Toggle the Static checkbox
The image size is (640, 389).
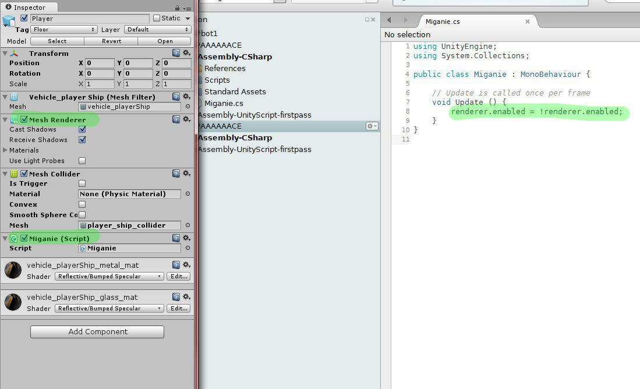(x=157, y=19)
